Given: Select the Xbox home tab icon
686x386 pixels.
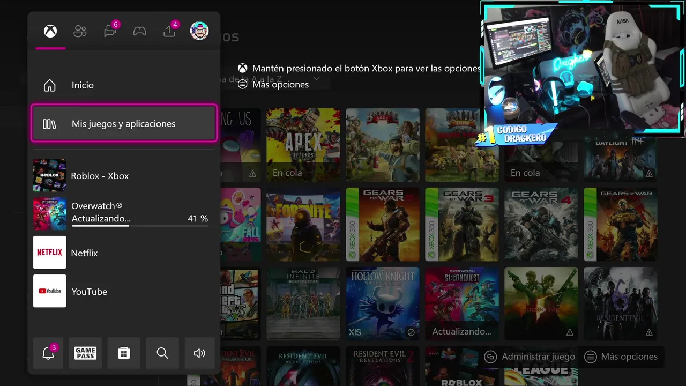Looking at the screenshot, I should pyautogui.click(x=50, y=31).
